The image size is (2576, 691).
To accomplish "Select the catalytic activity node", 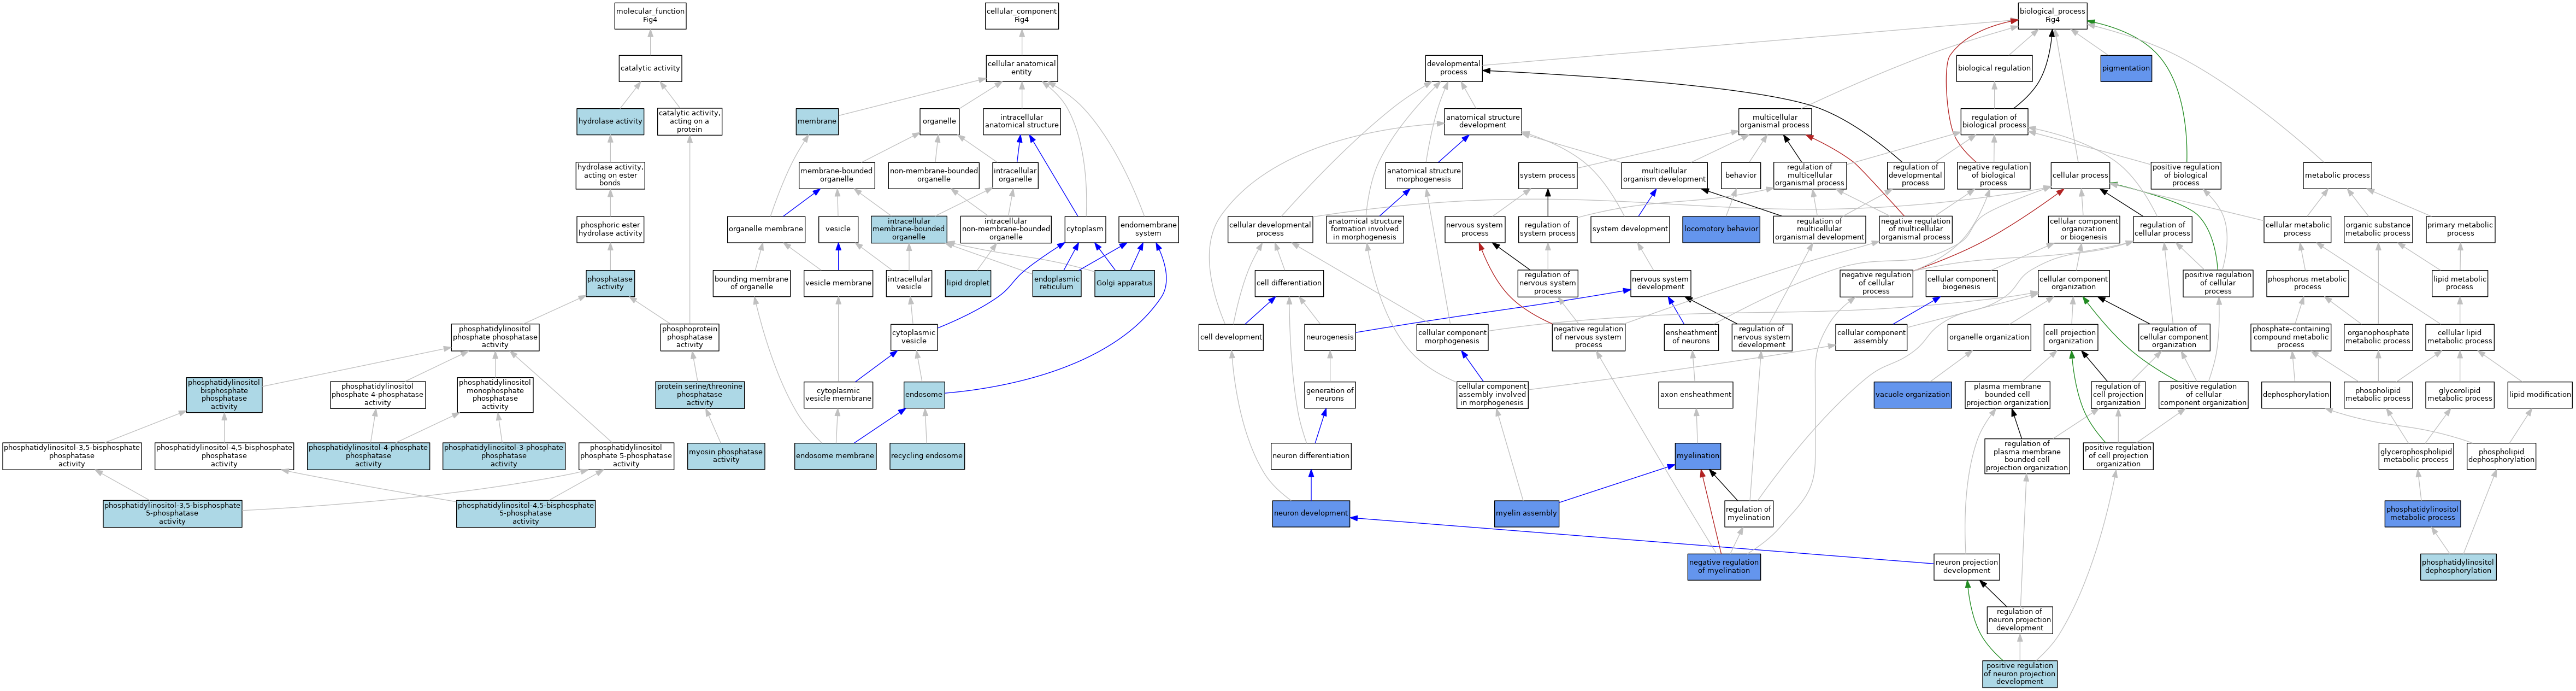I will [650, 68].
